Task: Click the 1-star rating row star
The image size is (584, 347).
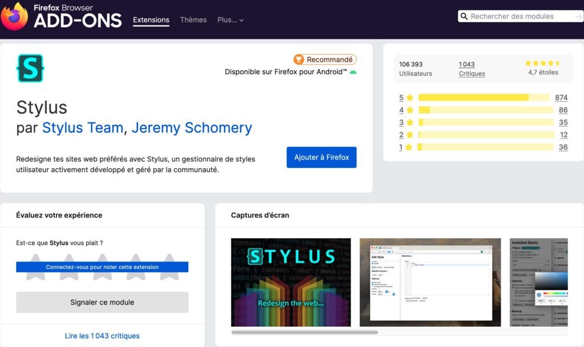Action: tap(409, 147)
